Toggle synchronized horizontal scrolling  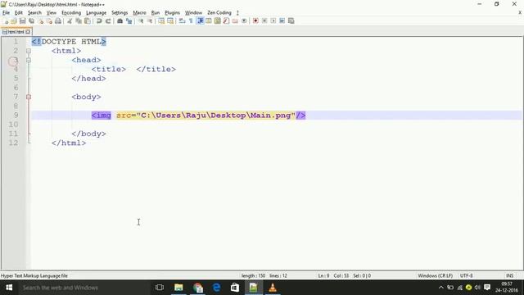point(170,20)
